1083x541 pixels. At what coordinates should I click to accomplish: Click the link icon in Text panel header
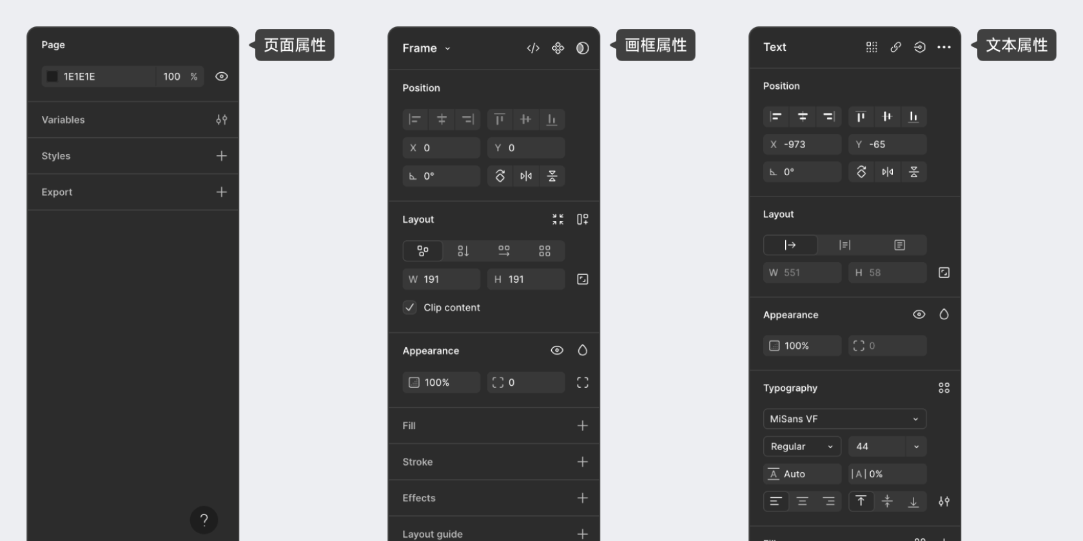point(895,47)
